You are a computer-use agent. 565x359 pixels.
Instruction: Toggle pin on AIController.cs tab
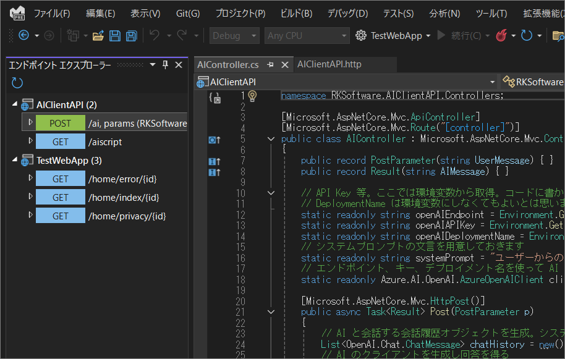(270, 65)
